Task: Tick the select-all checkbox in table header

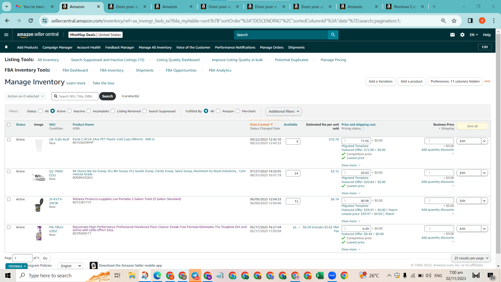Action: tap(9, 125)
